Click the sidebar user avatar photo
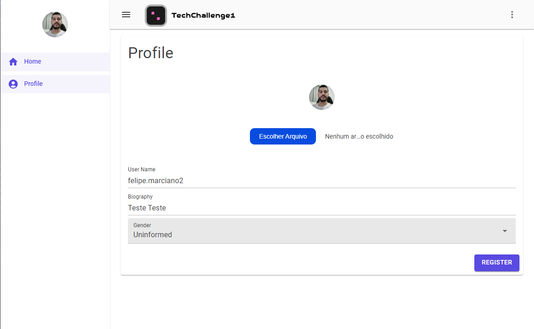This screenshot has width=534, height=329. click(55, 25)
